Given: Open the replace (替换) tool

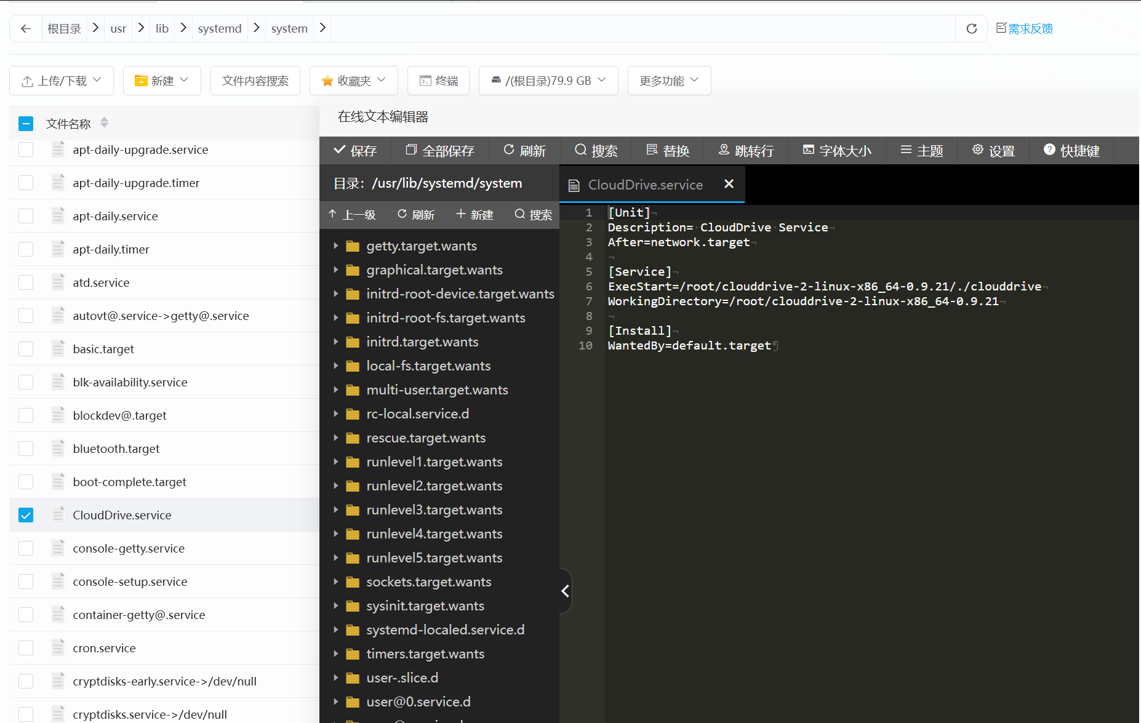Looking at the screenshot, I should point(668,151).
